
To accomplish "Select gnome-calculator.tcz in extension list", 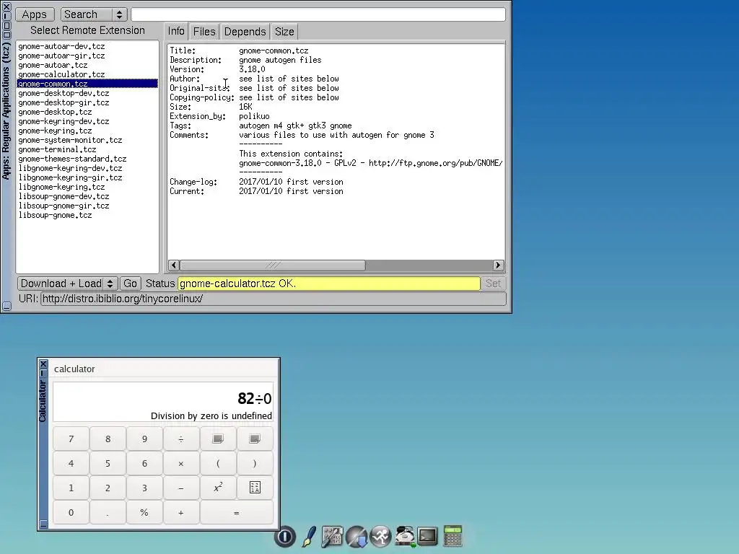I will [87, 74].
